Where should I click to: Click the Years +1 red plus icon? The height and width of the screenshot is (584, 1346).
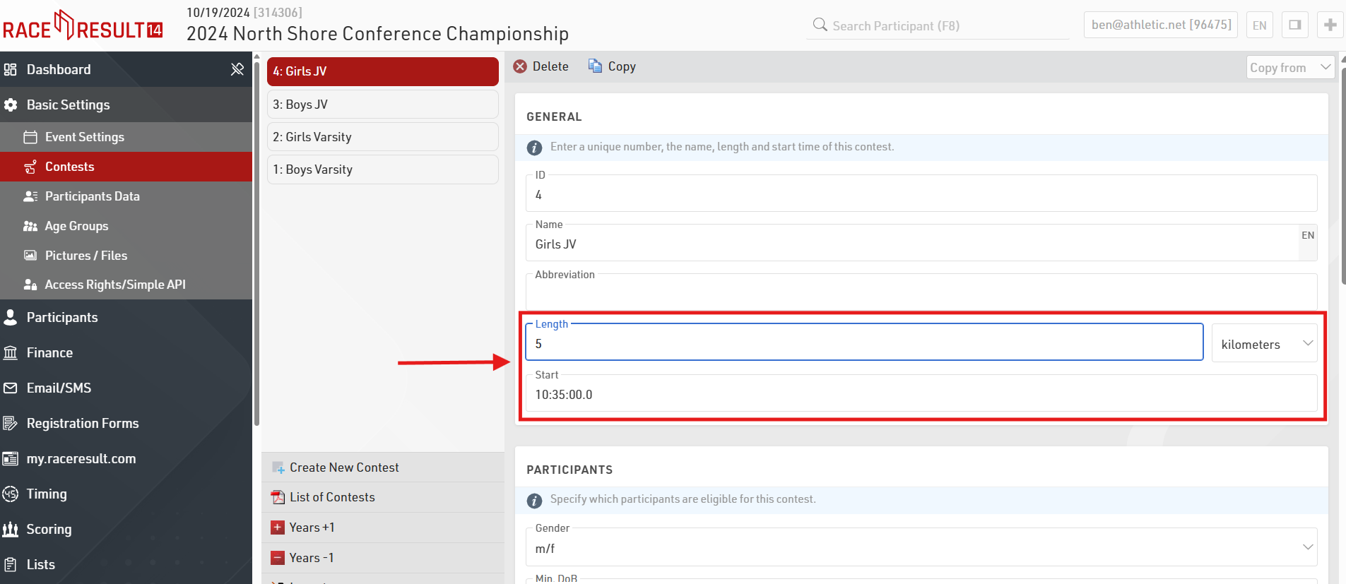point(278,528)
